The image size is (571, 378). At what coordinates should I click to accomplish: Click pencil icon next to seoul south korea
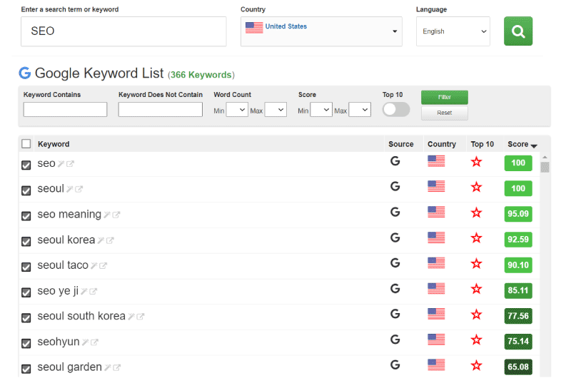coord(131,317)
